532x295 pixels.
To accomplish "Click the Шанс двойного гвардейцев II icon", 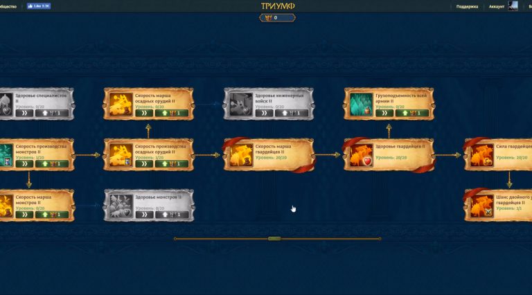I will tap(481, 206).
